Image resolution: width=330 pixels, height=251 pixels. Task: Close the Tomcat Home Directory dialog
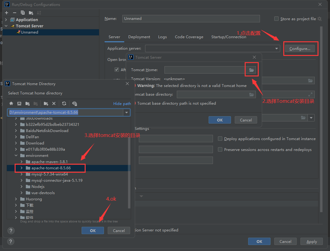[x=127, y=84]
